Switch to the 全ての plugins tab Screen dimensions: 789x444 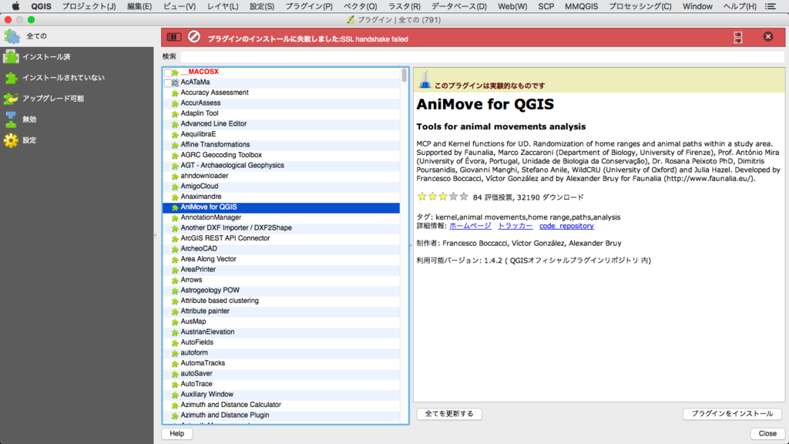[76, 36]
